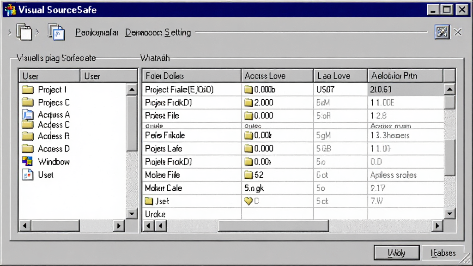Select the Urcke row text
Image resolution: width=473 pixels, height=266 pixels.
(x=155, y=214)
